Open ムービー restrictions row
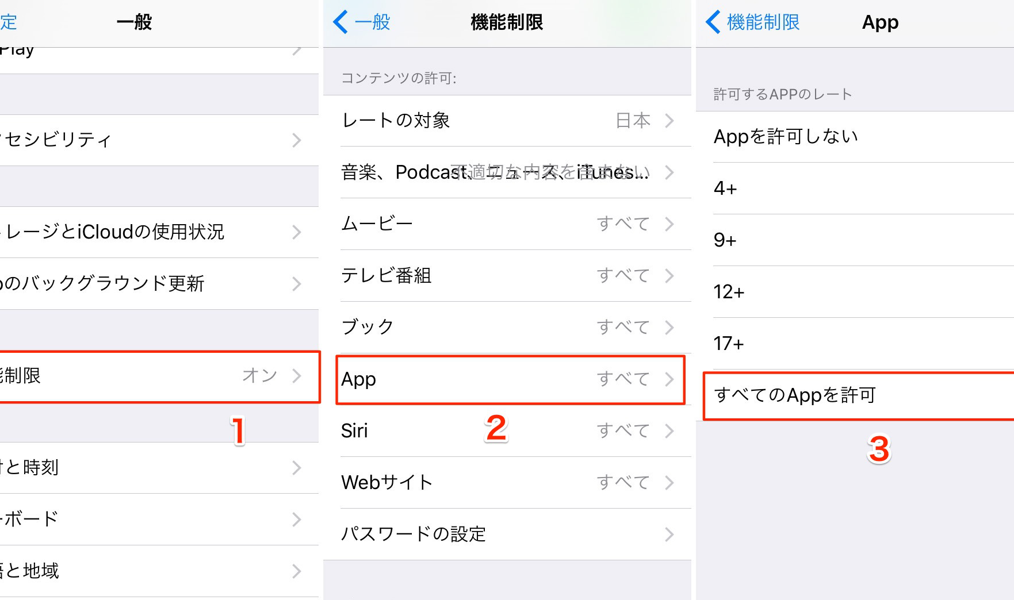 click(507, 224)
